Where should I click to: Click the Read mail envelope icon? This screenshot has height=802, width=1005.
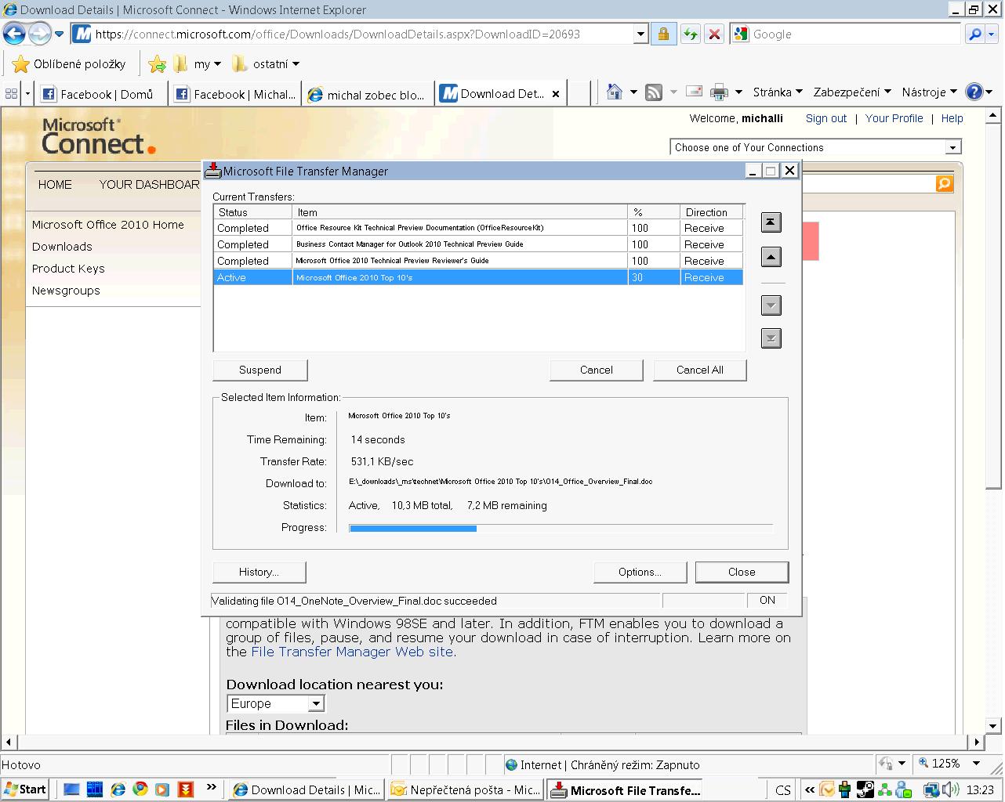click(x=694, y=92)
